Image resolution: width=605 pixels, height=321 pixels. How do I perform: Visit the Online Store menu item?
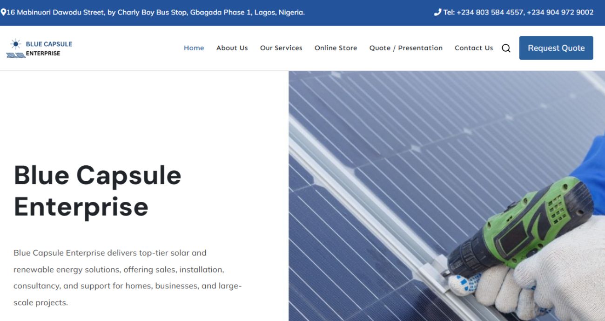pos(336,48)
